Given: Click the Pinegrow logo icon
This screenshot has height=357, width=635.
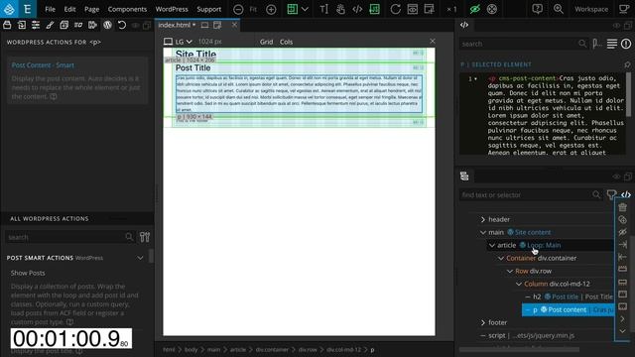Looking at the screenshot, I should coord(9,9).
